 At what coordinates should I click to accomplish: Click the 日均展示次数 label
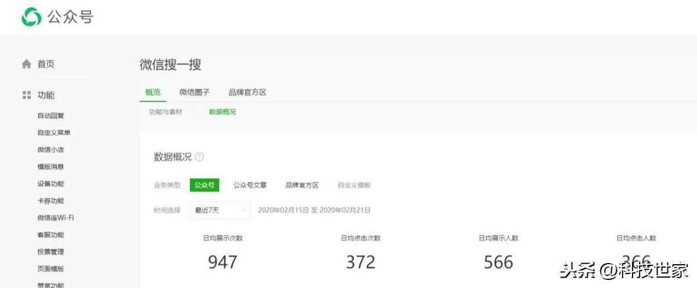(x=223, y=238)
